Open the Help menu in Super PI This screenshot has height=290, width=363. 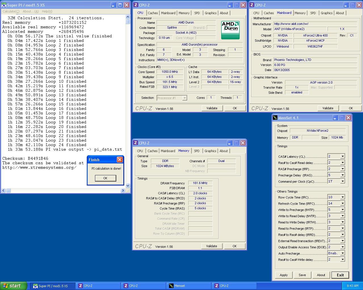47,11
